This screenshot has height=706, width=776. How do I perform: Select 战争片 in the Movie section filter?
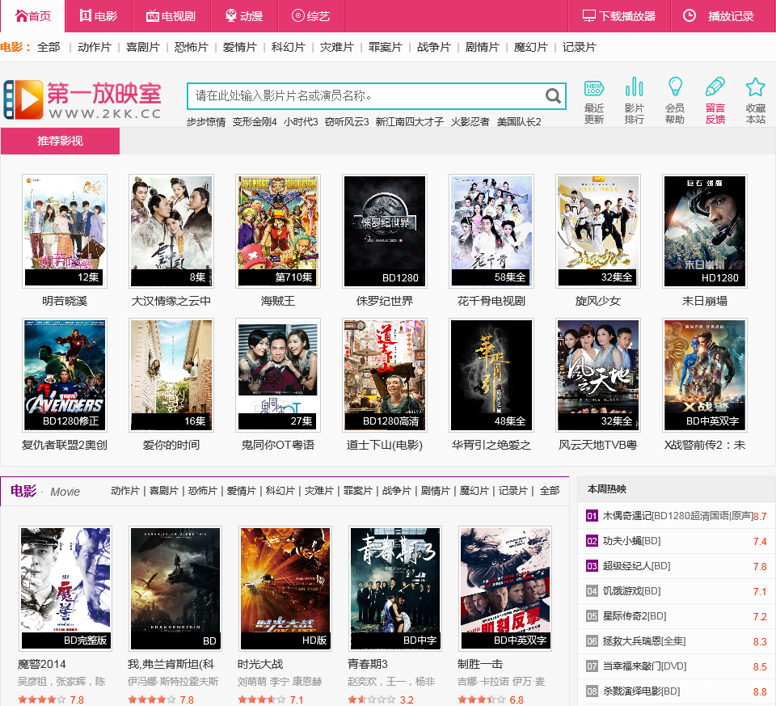396,491
